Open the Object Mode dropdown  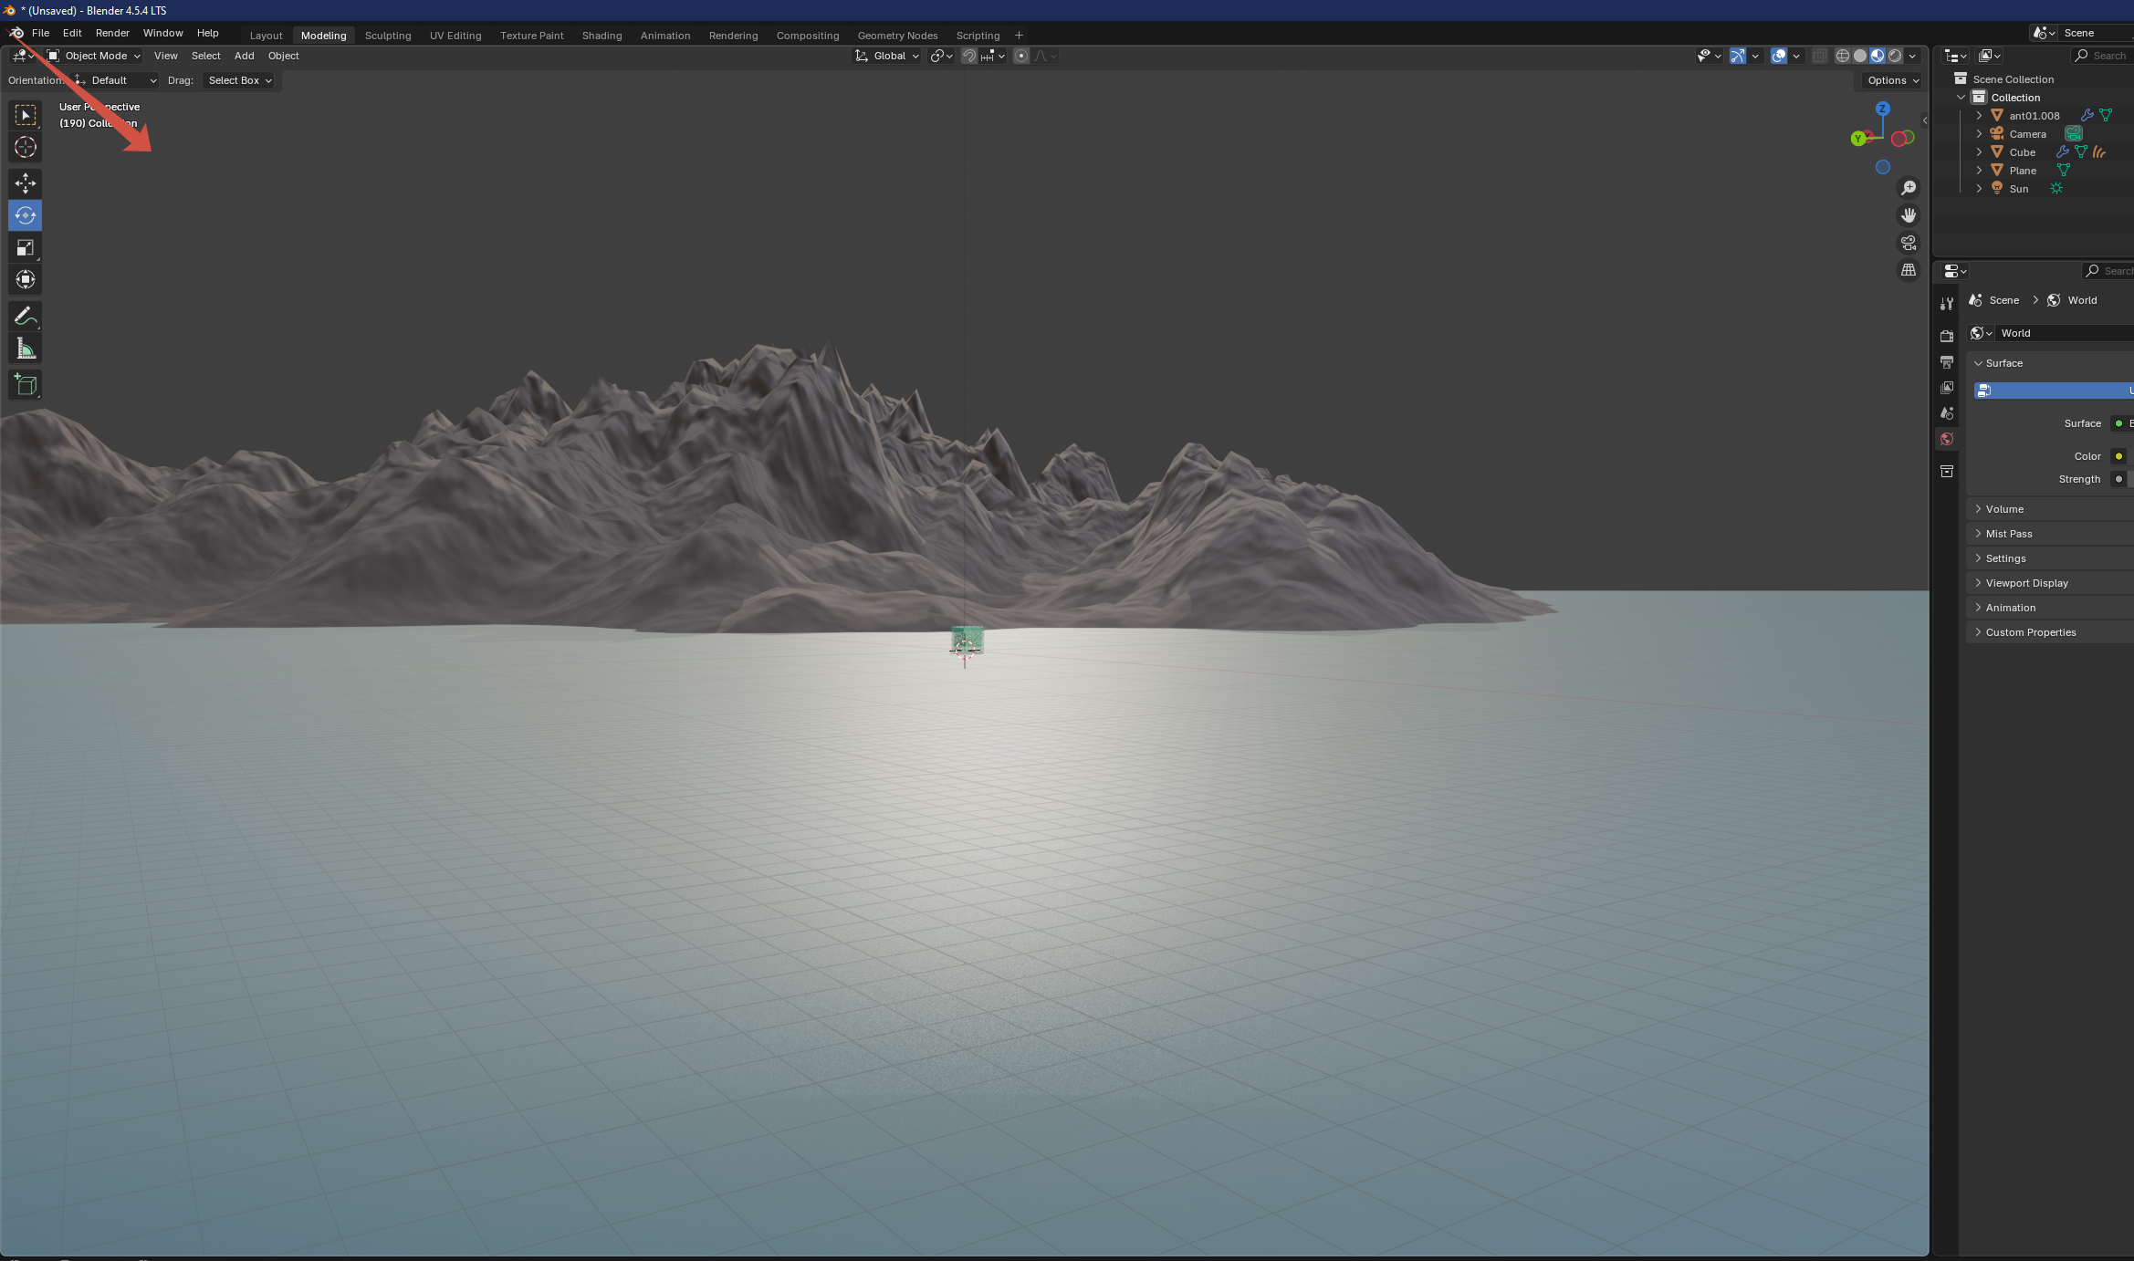(94, 56)
